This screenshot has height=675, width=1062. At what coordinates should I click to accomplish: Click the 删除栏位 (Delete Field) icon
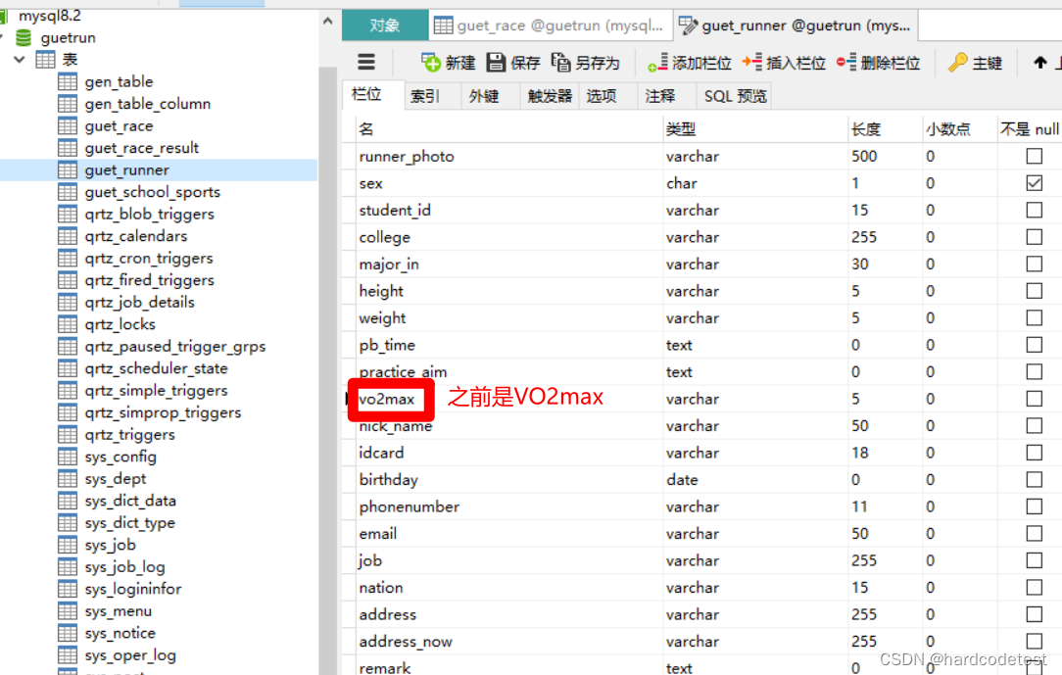click(845, 63)
